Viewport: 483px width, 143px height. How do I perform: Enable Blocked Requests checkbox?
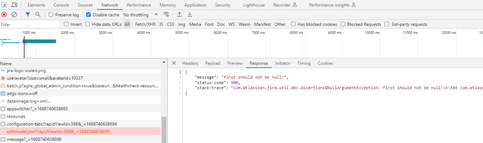pos(343,24)
